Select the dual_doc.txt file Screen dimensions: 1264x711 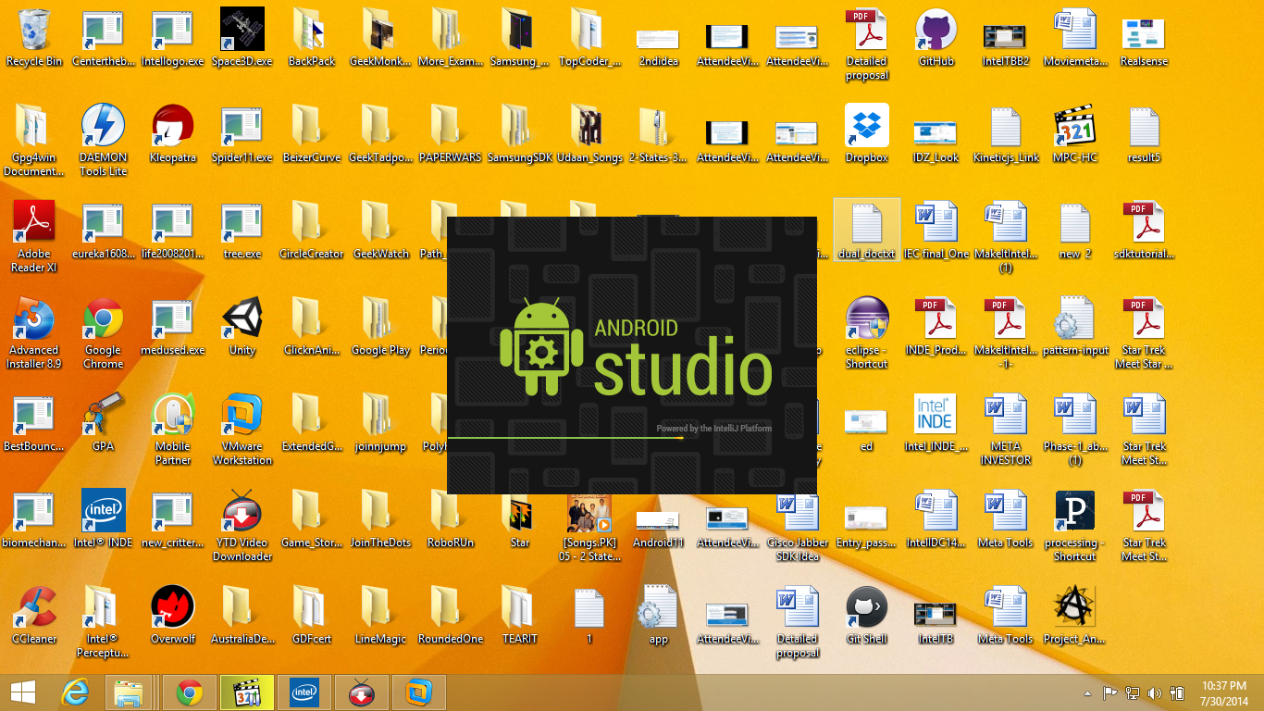pos(867,231)
